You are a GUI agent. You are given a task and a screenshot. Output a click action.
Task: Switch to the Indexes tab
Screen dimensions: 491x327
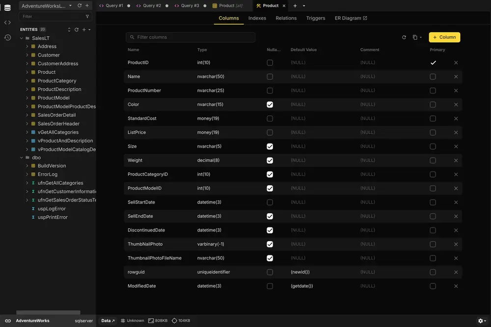coord(257,18)
